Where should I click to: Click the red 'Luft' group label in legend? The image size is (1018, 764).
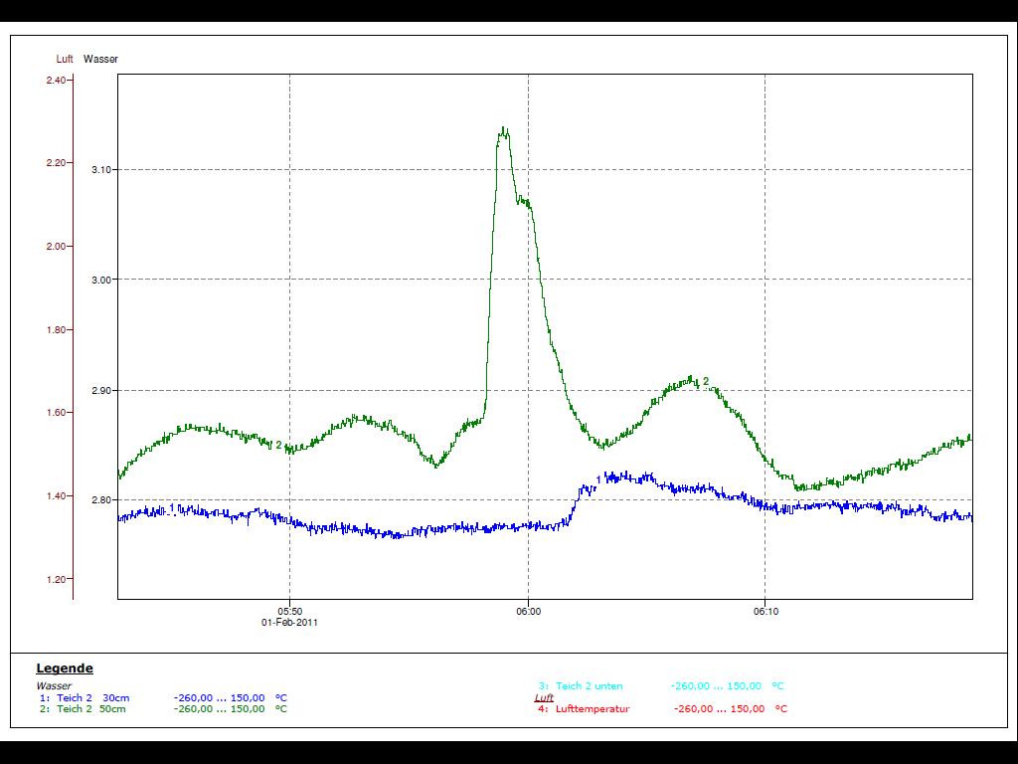coord(544,698)
